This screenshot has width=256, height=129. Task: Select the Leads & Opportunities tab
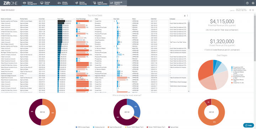coord(100,3)
